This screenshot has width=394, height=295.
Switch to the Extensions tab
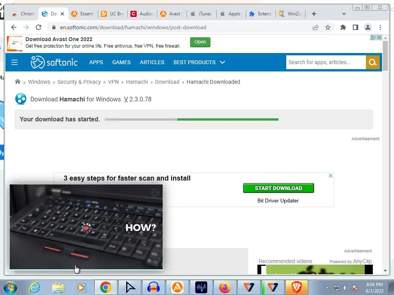[x=261, y=14]
